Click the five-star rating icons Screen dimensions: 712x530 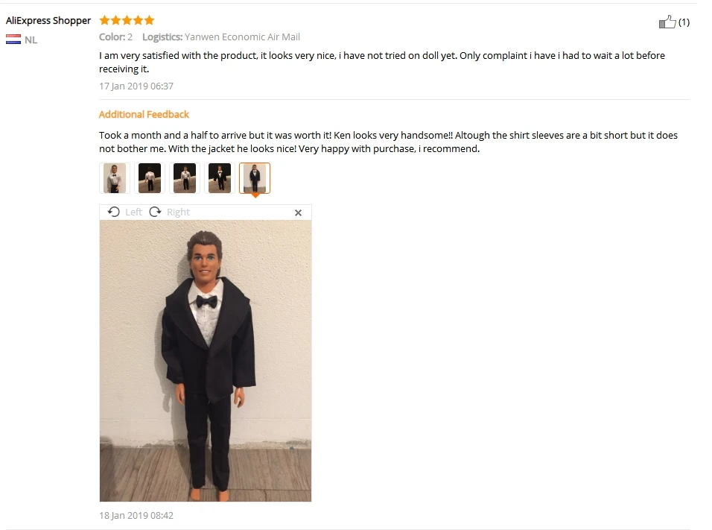(x=127, y=20)
